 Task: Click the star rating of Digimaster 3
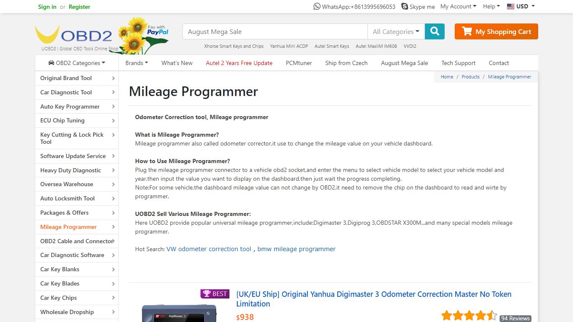click(x=469, y=316)
